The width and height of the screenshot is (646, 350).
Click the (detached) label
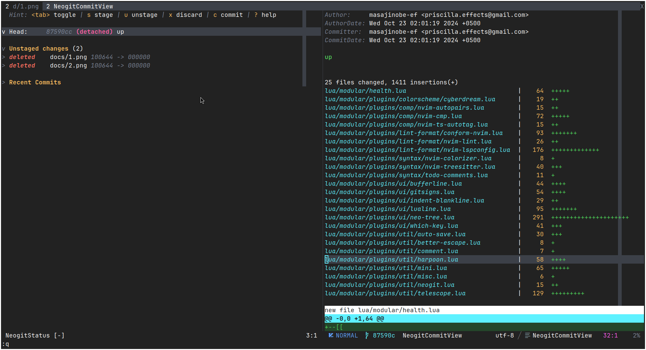coord(95,32)
